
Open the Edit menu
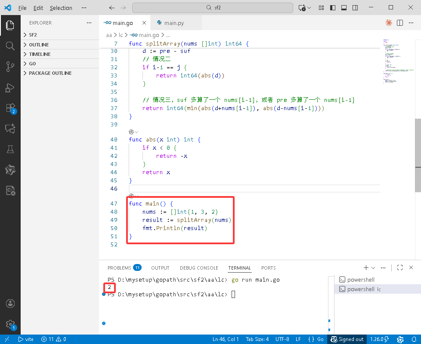click(x=38, y=8)
